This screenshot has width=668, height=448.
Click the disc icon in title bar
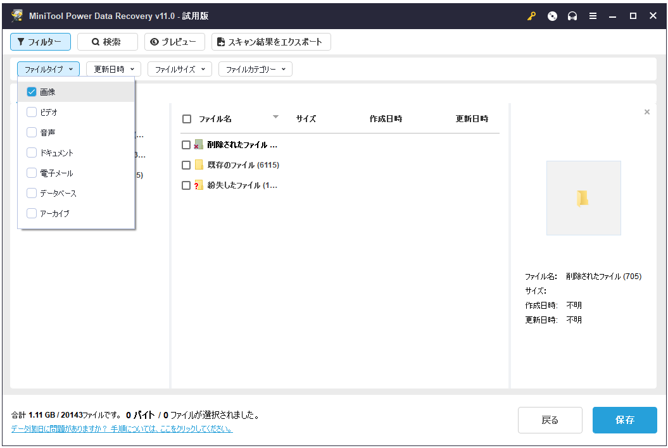tap(552, 16)
